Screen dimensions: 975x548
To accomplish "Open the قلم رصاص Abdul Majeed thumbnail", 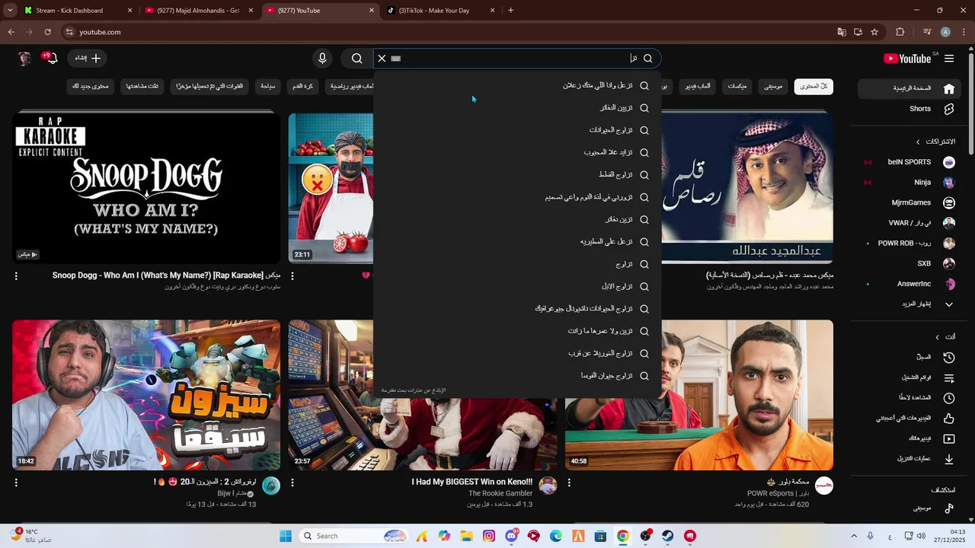I will point(747,187).
